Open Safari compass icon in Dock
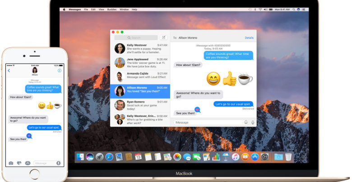The width and height of the screenshot is (352, 182). coord(109,157)
